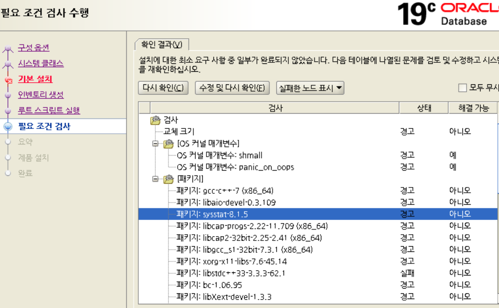Screen dimensions: 499x308
Task: Select the xorg-x11-libs-7.6-45.14 package row
Action: pos(318,261)
